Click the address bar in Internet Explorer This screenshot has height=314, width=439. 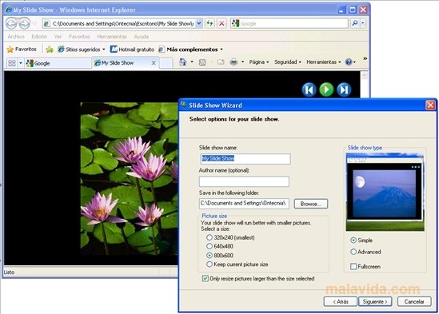click(123, 23)
